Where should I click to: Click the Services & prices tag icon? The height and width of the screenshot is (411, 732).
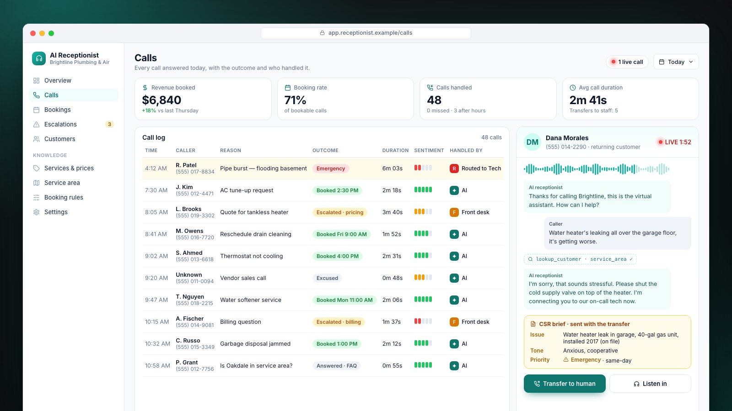pos(37,168)
